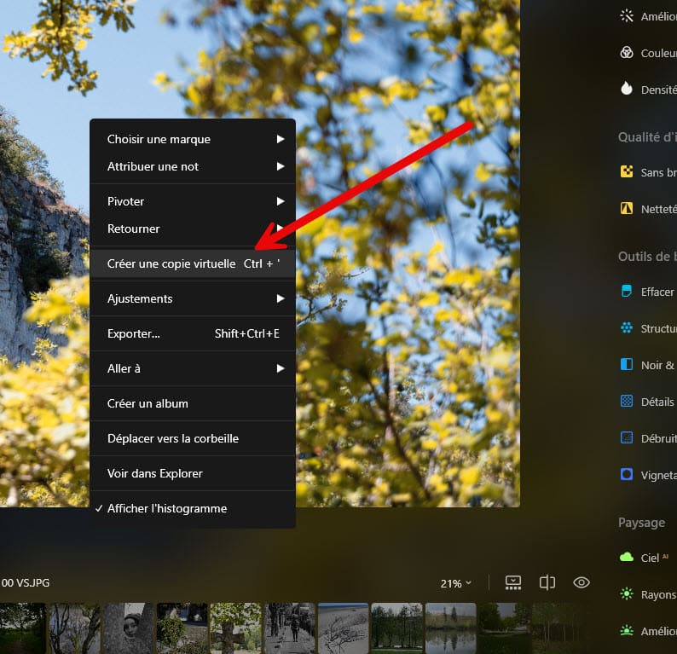Screen dimensions: 677x654
Task: Open the Ciel AI cloud icon
Action: 627,558
